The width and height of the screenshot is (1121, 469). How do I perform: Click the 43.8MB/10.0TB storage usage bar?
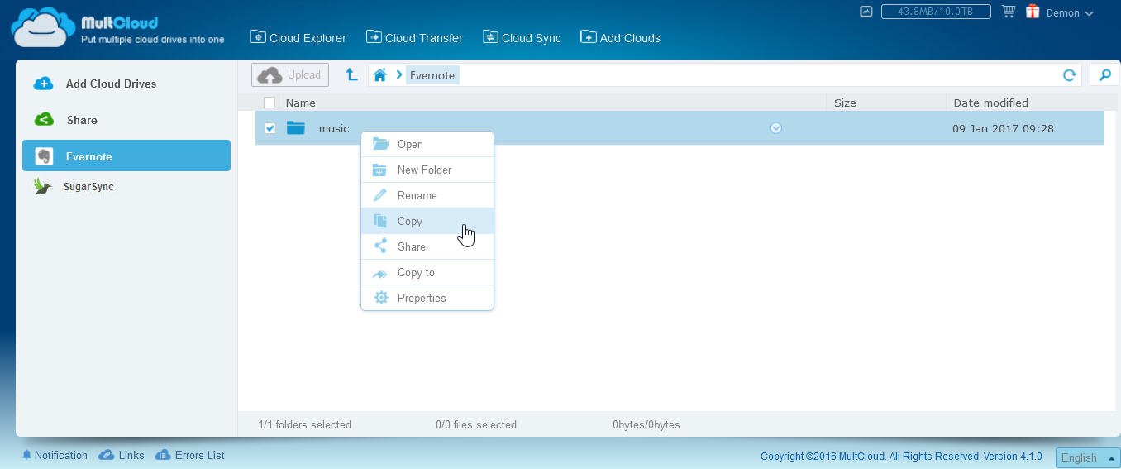tap(936, 12)
